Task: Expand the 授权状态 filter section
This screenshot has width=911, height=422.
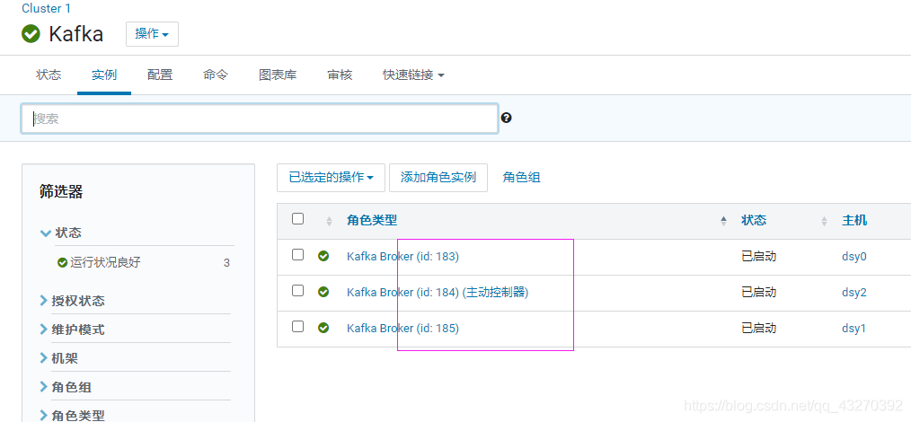Action: (72, 301)
